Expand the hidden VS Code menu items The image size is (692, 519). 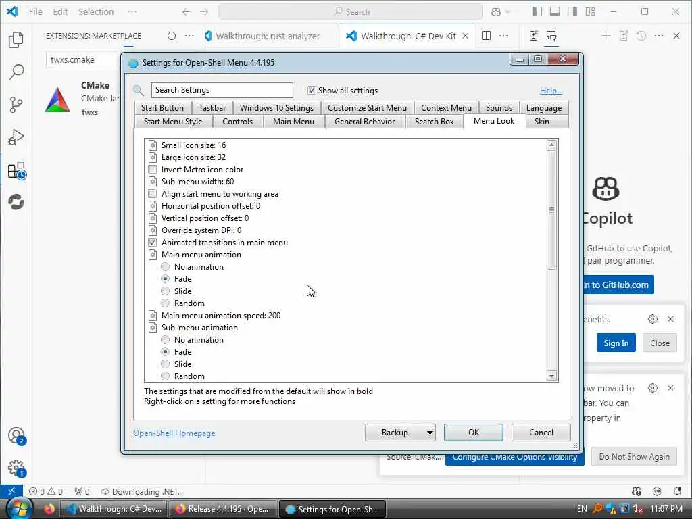click(132, 12)
